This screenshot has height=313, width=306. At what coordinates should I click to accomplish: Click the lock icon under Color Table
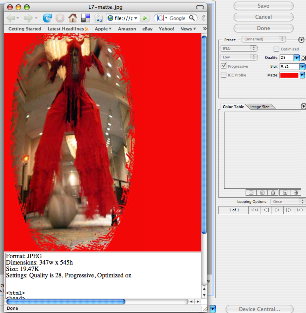[273, 193]
